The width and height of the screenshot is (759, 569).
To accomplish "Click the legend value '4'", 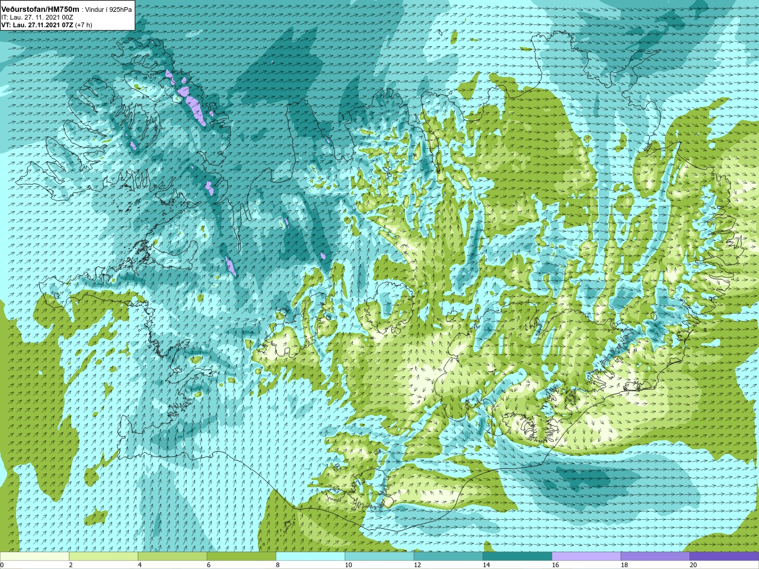I will (140, 565).
